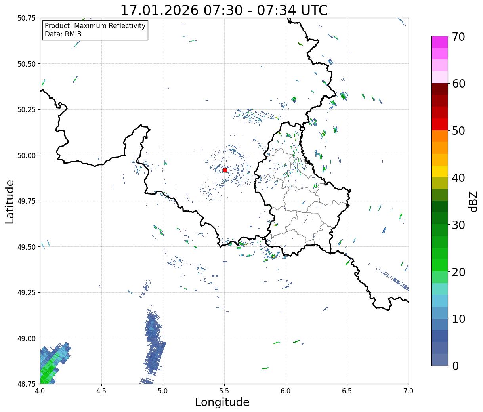The image size is (483, 412).
Task: Click latitude tick label 48.75
Action: click(27, 384)
